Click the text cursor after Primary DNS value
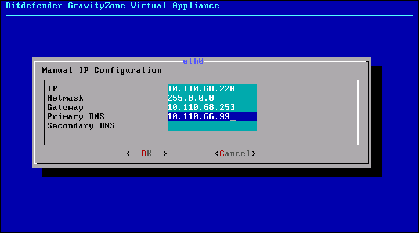Screen dimensions: 419x233 tap(233, 117)
